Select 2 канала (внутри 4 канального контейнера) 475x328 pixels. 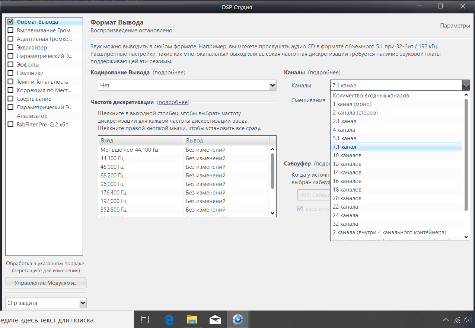pyautogui.click(x=396, y=232)
